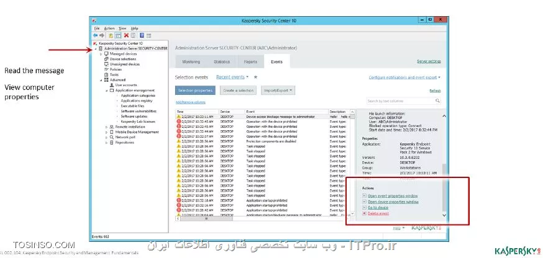Image resolution: width=543 pixels, height=258 pixels.
Task: Open the Action menu
Action: point(109,29)
